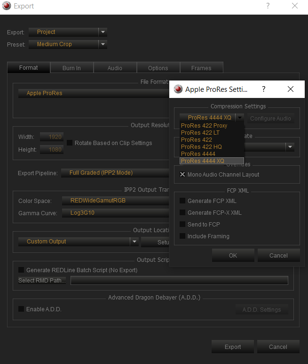This screenshot has width=308, height=364.
Task: Switch to the Burn In tab
Action: click(x=71, y=68)
